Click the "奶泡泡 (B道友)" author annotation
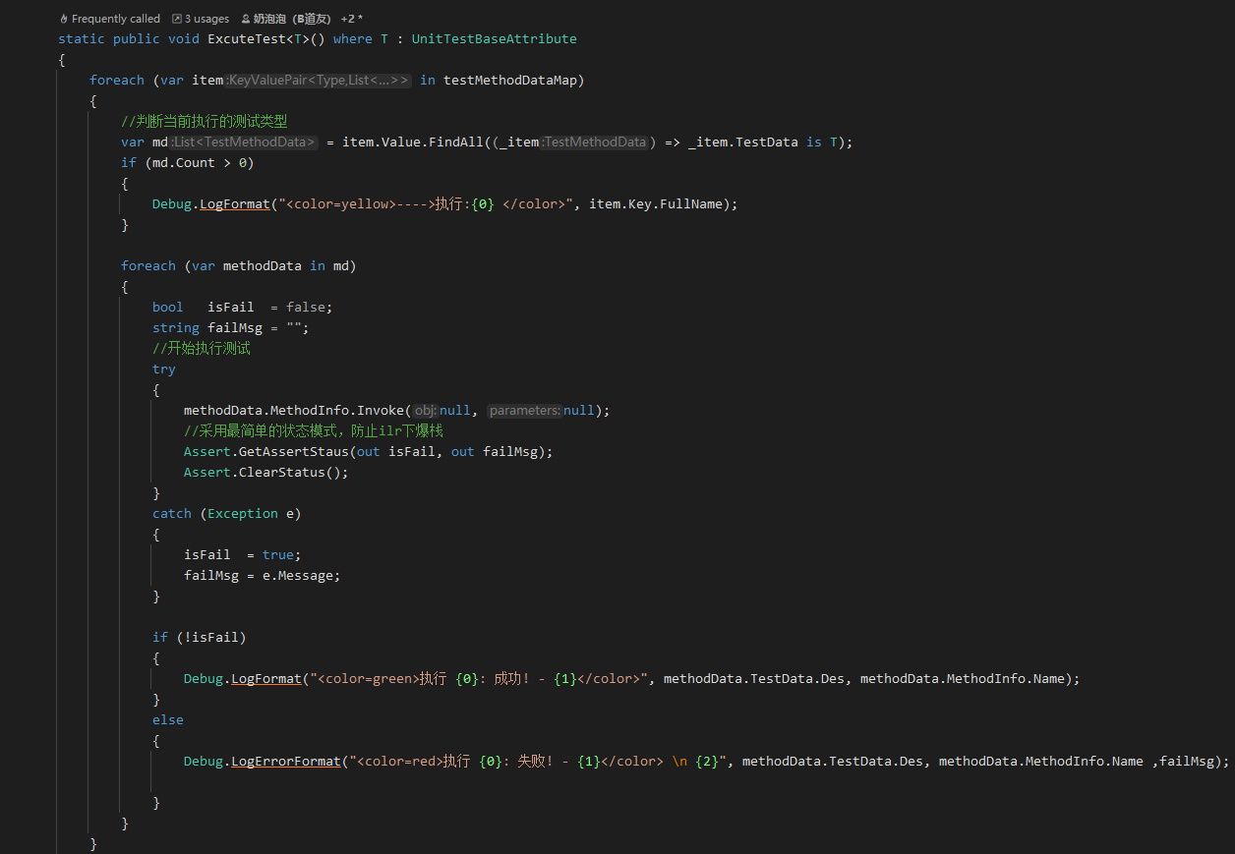 292,18
